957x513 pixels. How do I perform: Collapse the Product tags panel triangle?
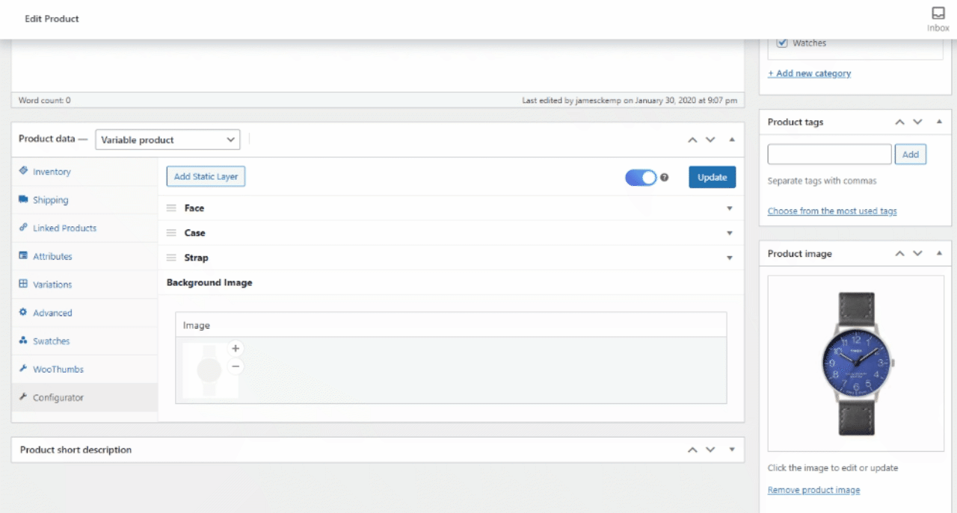(x=940, y=122)
